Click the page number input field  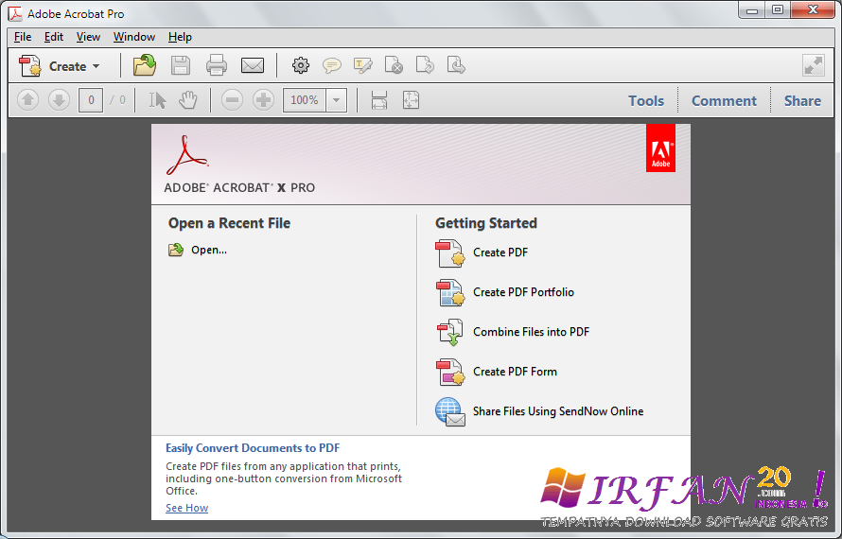[91, 100]
